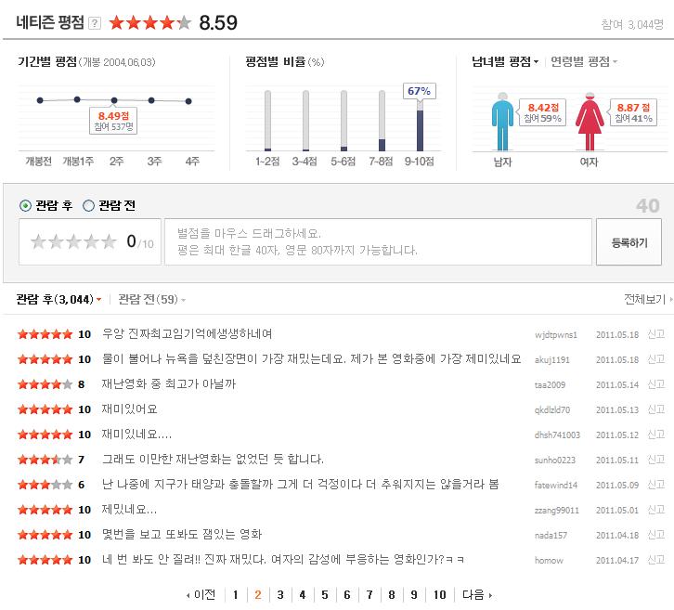Click the red female figure icon

tap(590, 122)
